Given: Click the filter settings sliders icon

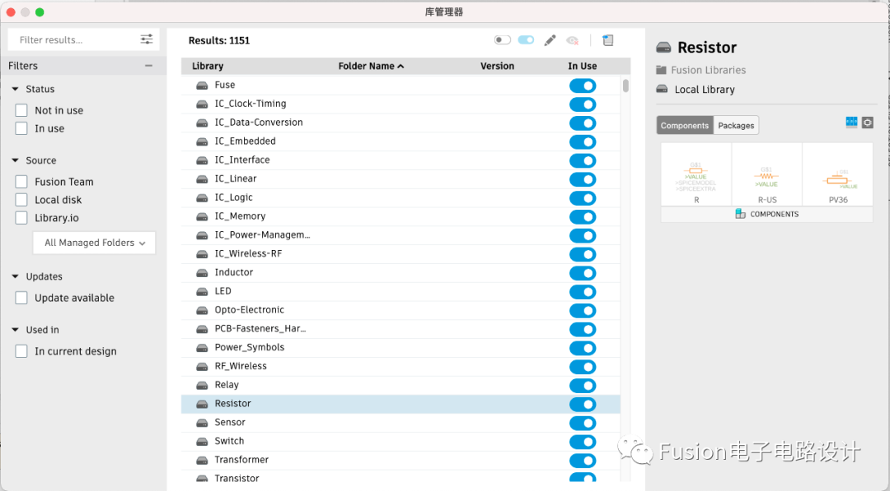Looking at the screenshot, I should 147,39.
